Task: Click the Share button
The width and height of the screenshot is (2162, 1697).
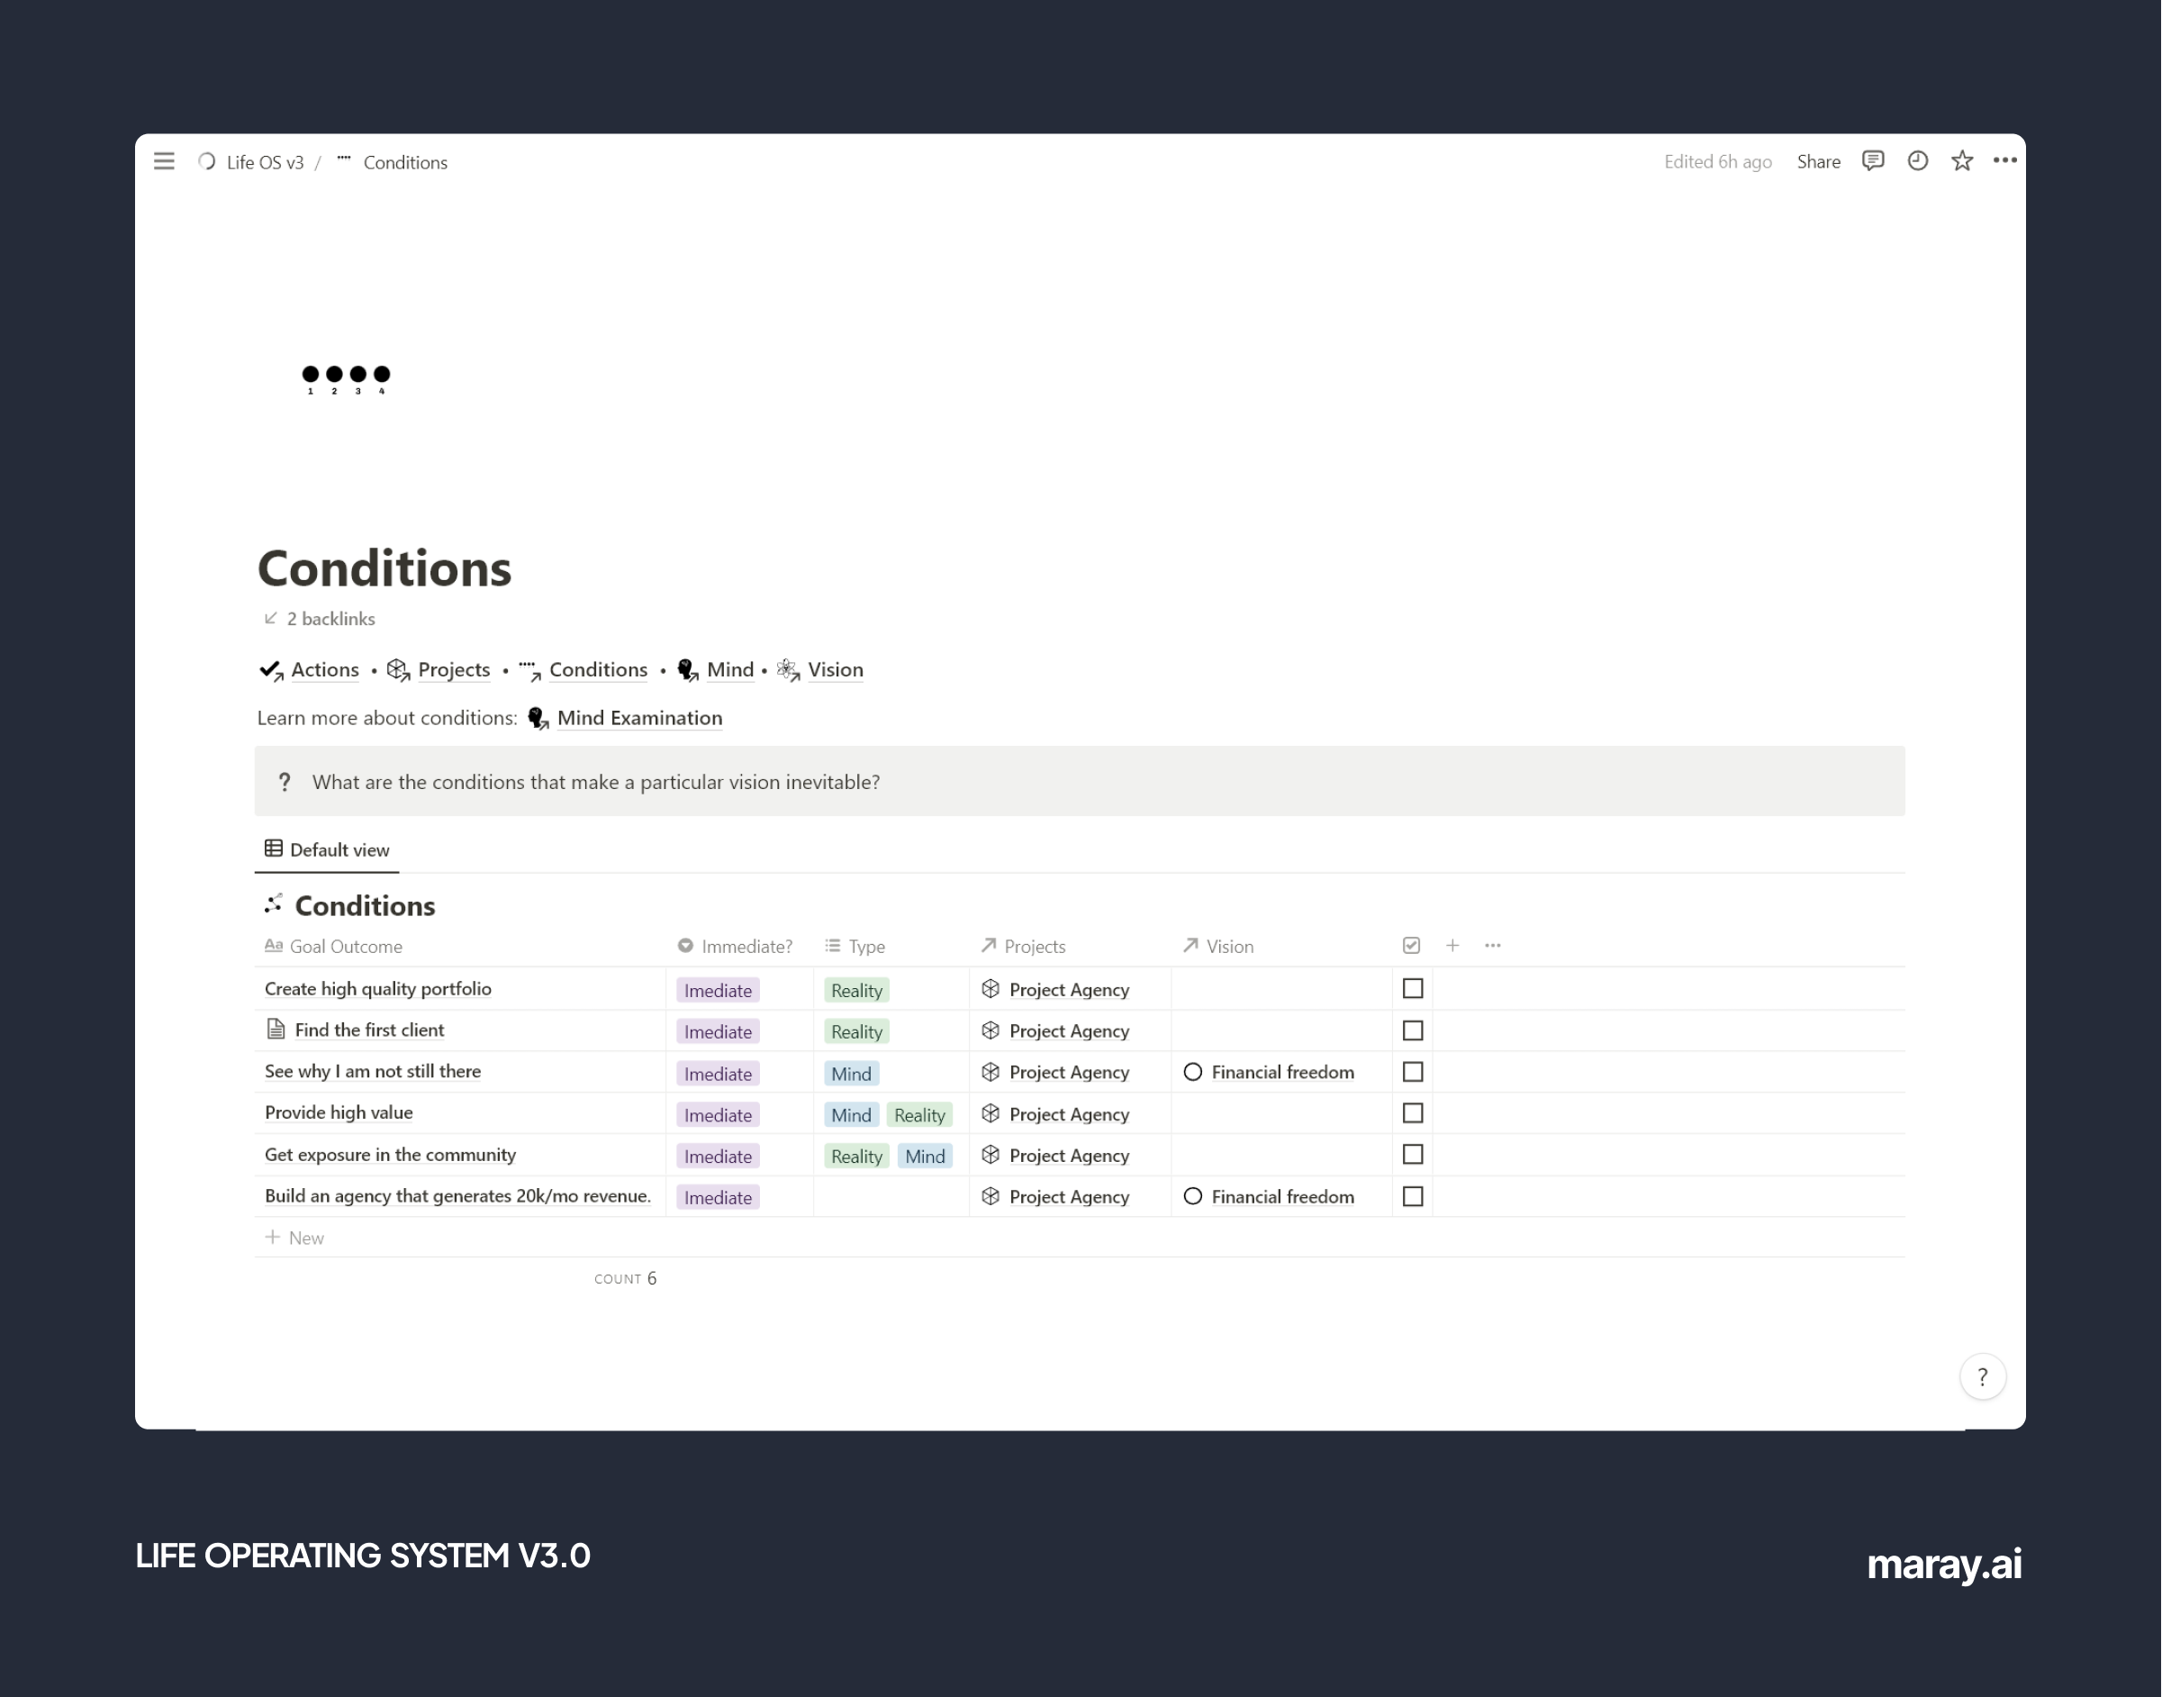Action: click(x=1817, y=162)
